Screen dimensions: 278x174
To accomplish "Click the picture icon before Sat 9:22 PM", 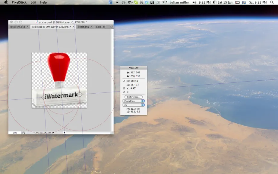I will point(244,2).
